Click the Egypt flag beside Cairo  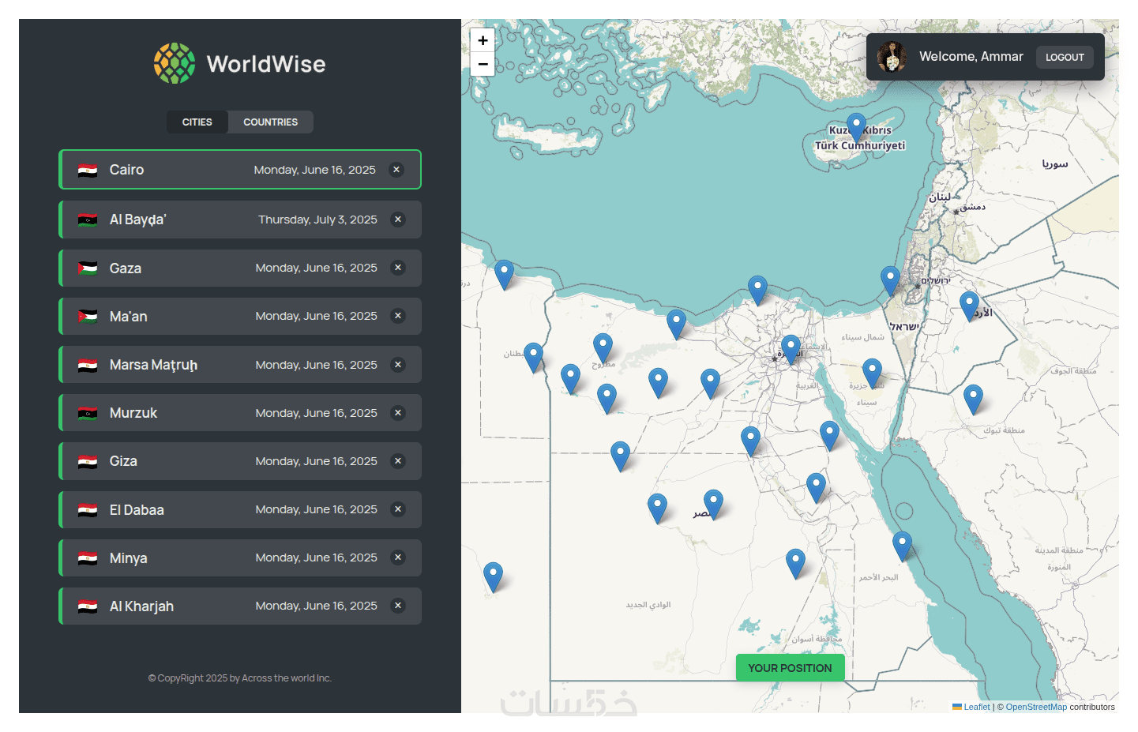pos(88,170)
